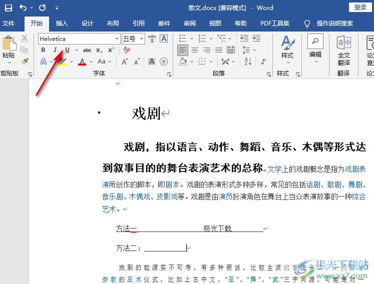The width and height of the screenshot is (374, 284).
Task: Expand the 粘贴 options dropdown arrow
Action: point(10,62)
